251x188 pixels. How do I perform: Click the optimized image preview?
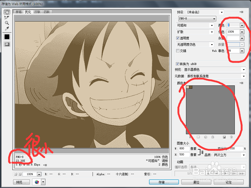point(92,85)
